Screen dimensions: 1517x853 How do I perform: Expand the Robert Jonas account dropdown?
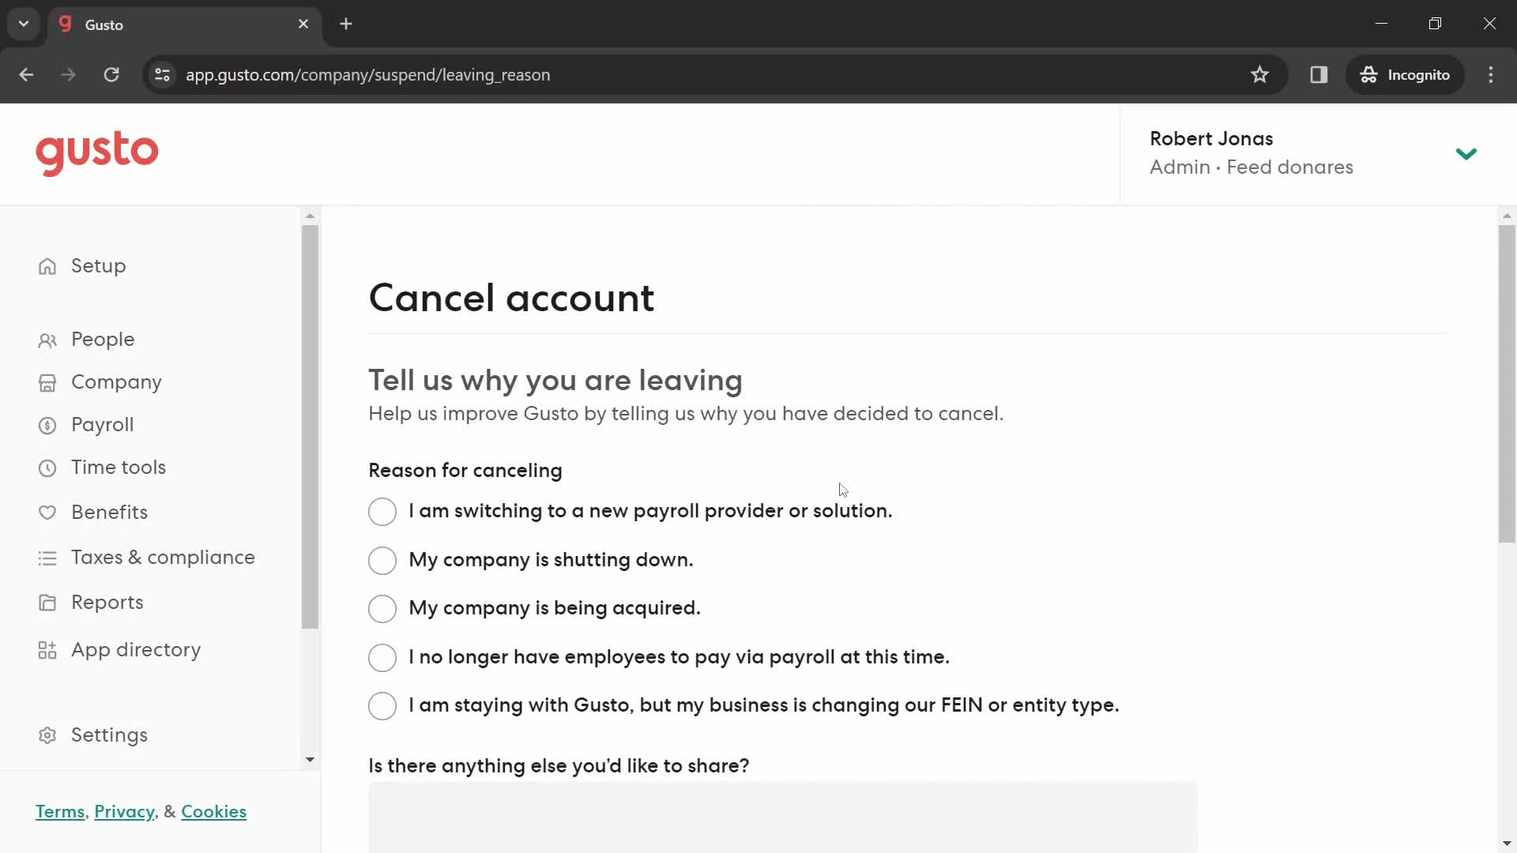tap(1469, 153)
